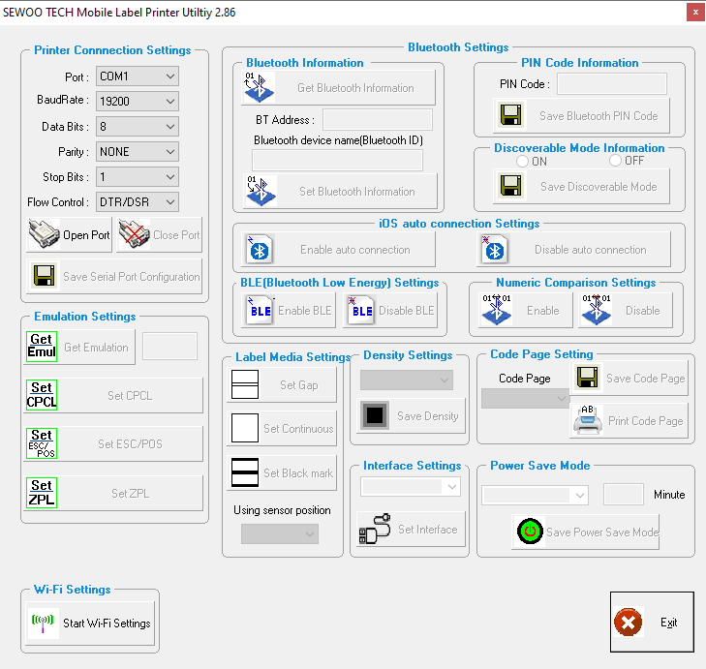The width and height of the screenshot is (706, 669).
Task: Click the Exit button text
Action: 668,623
